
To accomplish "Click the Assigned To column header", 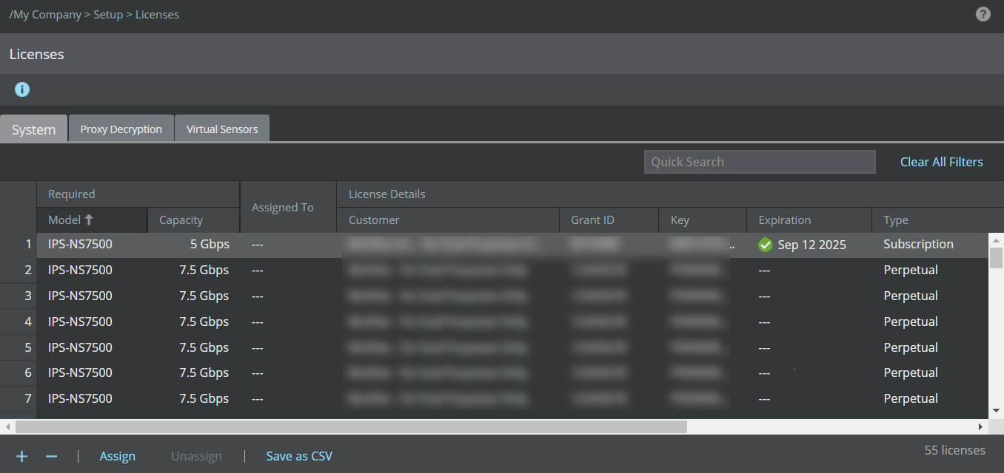I will 288,207.
